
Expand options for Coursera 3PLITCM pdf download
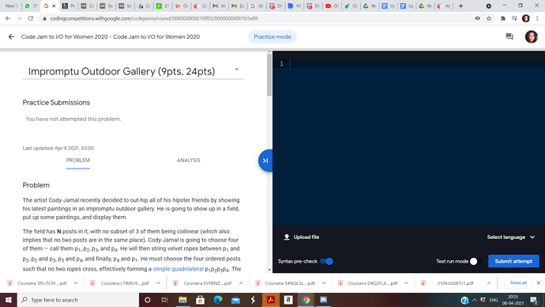[x=75, y=283]
